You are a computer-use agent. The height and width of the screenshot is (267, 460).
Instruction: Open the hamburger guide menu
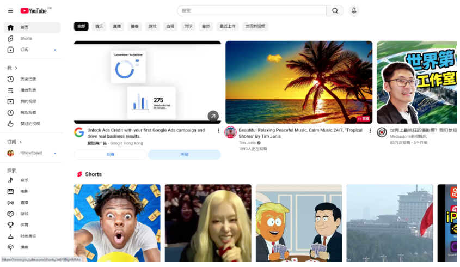tap(10, 11)
